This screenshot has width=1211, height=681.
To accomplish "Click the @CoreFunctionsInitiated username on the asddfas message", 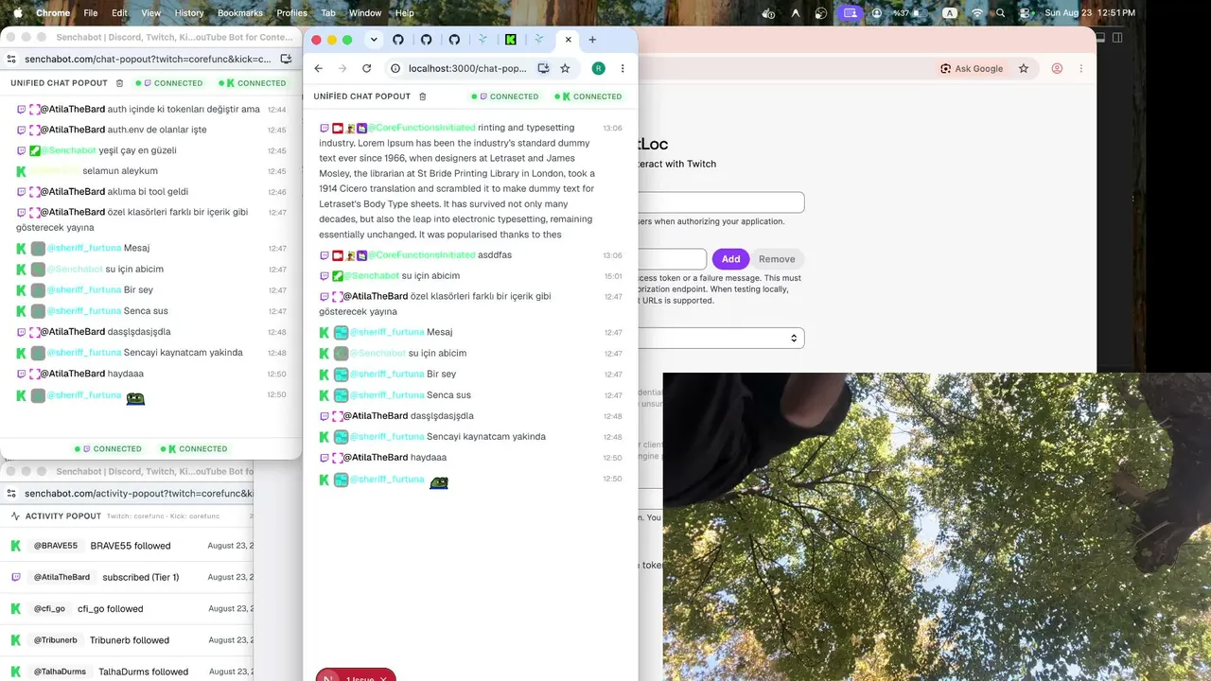I will pyautogui.click(x=421, y=255).
